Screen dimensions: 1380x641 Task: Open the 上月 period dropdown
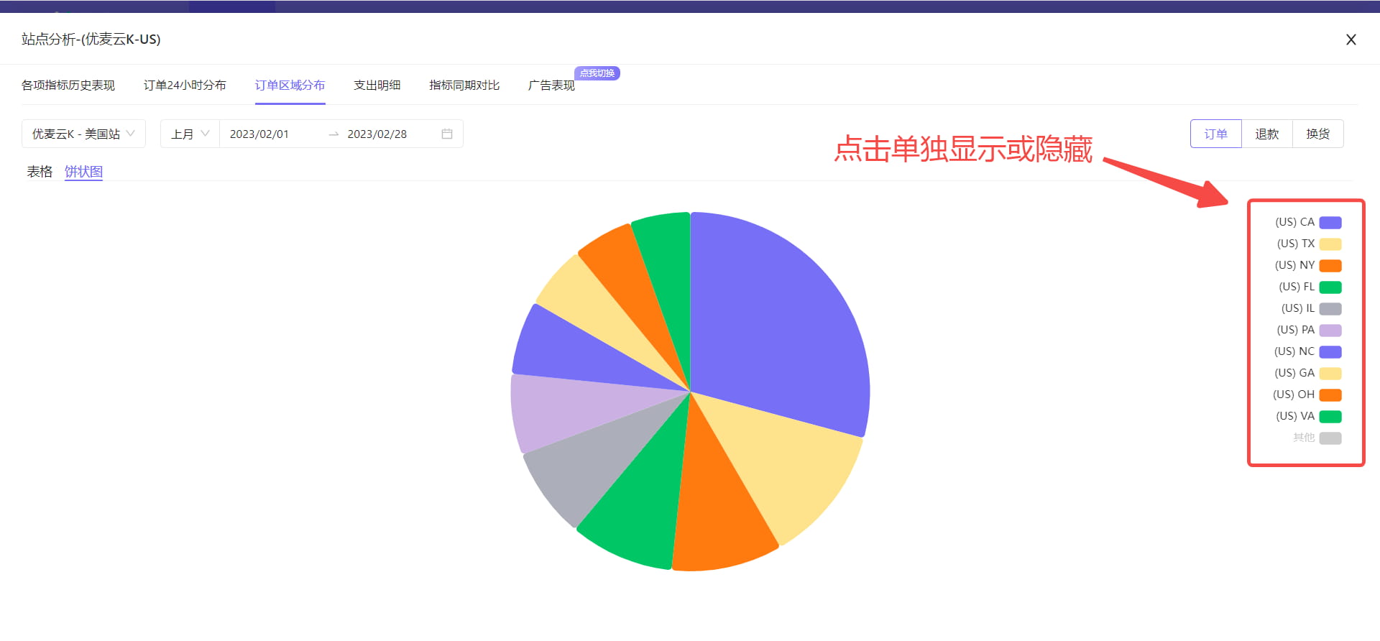tap(190, 134)
